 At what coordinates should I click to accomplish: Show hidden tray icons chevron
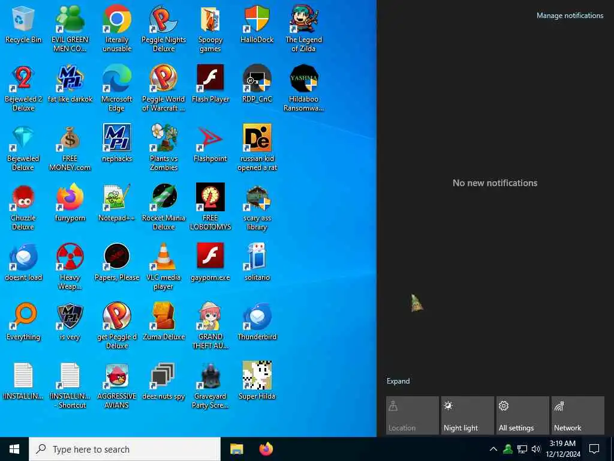tap(493, 449)
